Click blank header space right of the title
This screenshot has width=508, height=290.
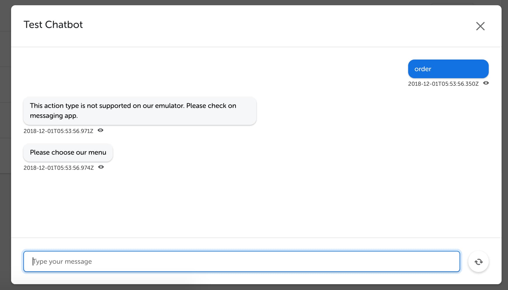277,26
